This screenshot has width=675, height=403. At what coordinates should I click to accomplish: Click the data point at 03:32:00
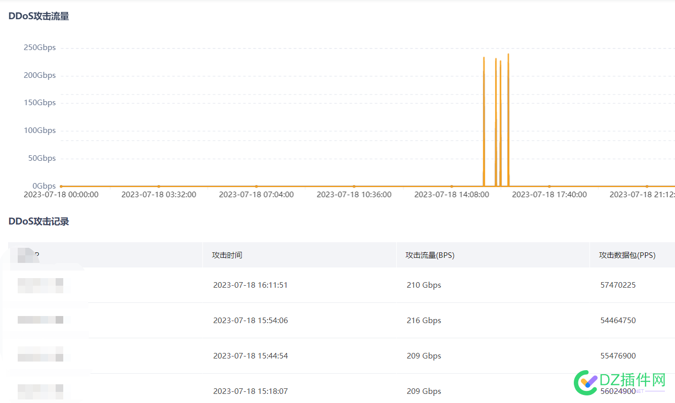(x=159, y=186)
